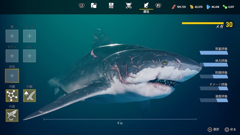The width and height of the screenshot is (240, 135).
Task: Open the log document tab icon
Action: point(111,6)
